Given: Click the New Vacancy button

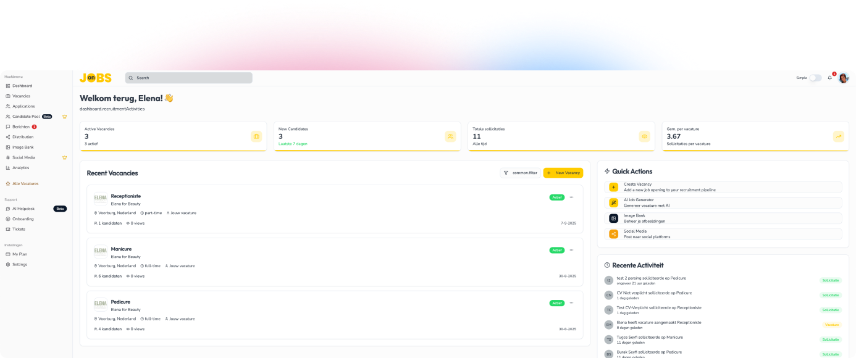Looking at the screenshot, I should pyautogui.click(x=563, y=173).
